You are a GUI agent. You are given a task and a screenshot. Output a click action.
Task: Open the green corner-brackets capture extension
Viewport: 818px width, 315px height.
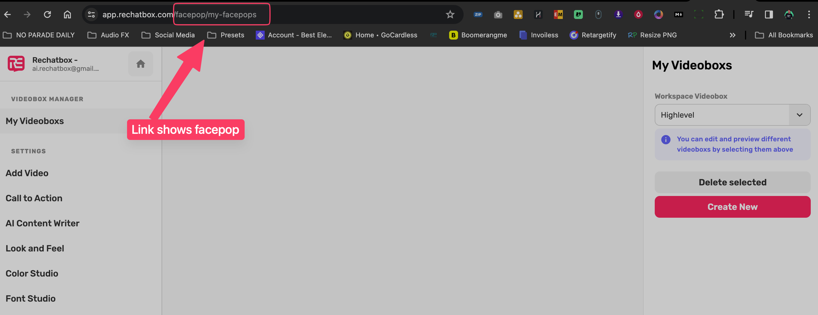(698, 14)
